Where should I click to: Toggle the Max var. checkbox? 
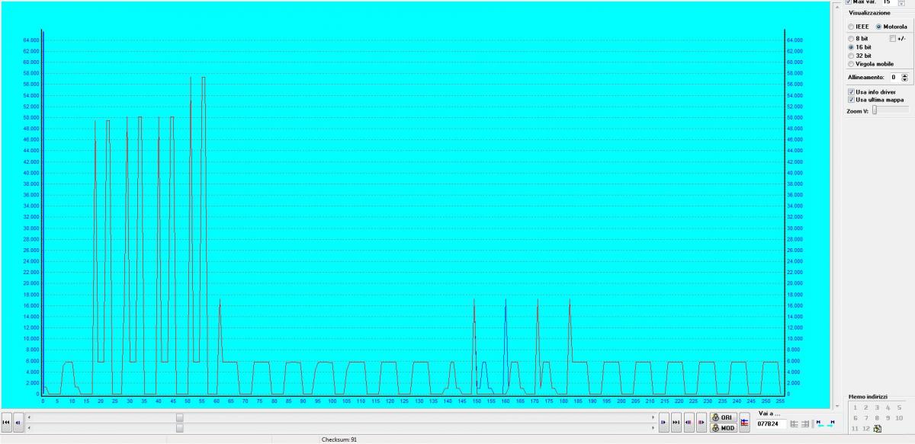[x=849, y=2]
